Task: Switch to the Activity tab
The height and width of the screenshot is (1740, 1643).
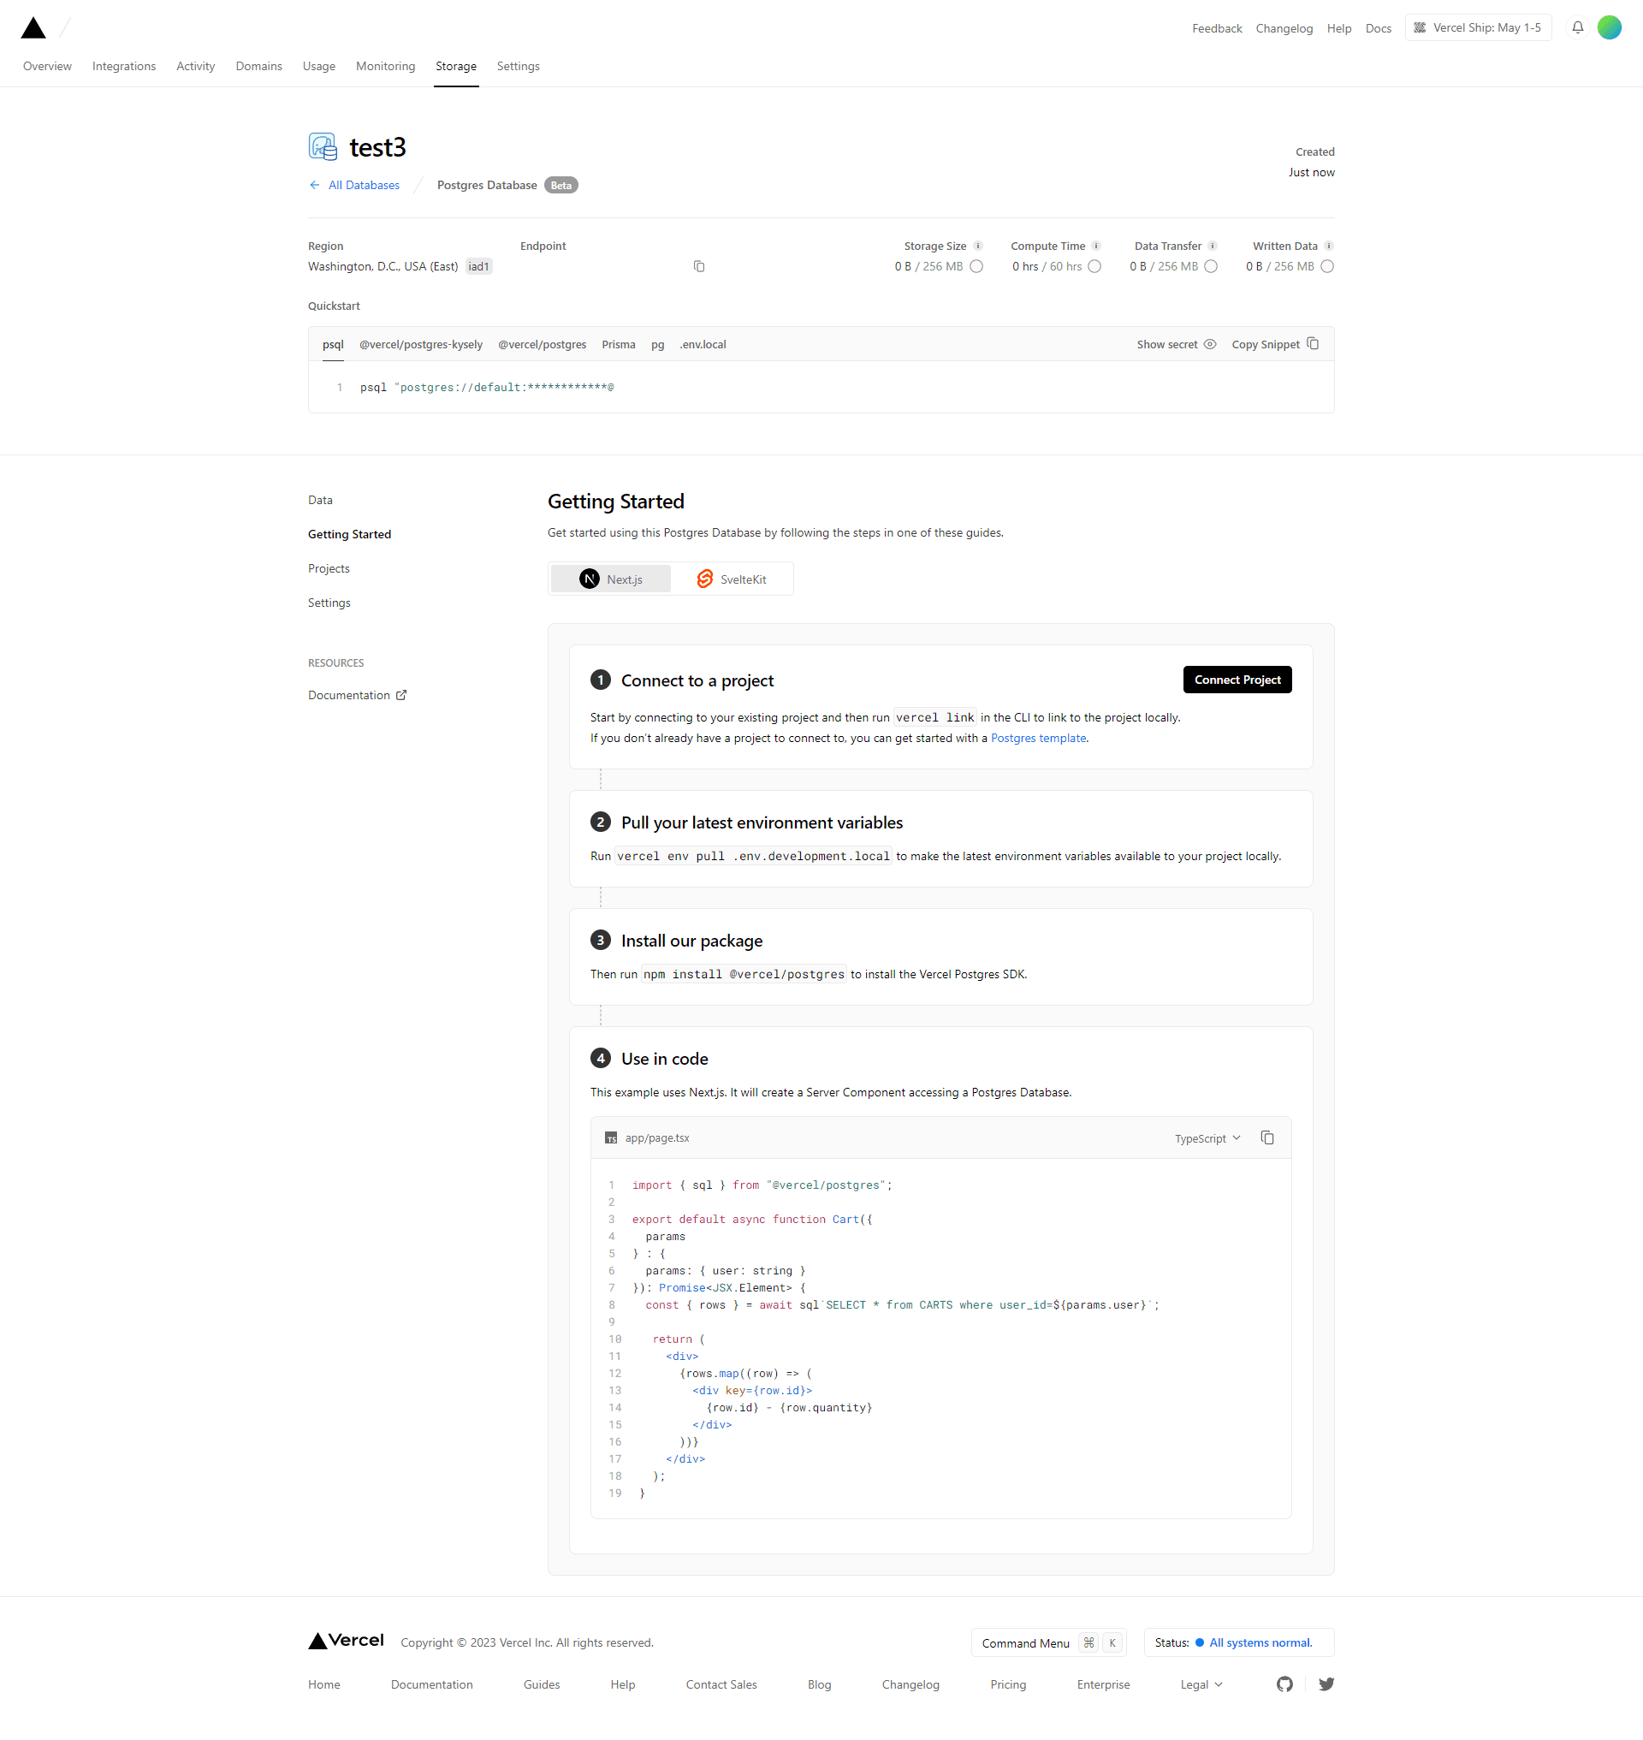Action: point(195,67)
